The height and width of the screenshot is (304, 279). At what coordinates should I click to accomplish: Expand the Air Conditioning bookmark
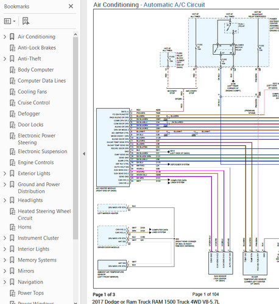[5, 36]
